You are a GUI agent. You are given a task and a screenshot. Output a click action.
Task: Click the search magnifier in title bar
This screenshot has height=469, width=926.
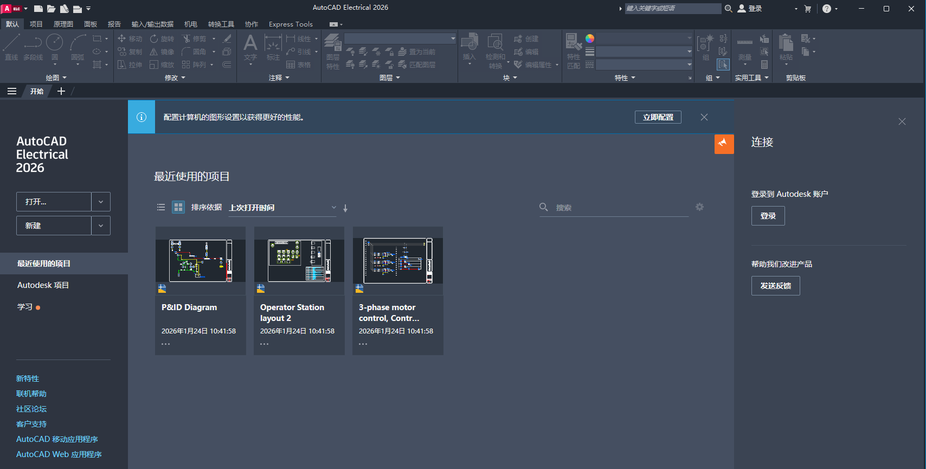pos(729,9)
